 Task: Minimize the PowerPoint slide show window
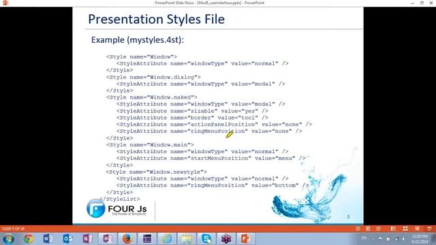click(413, 3)
